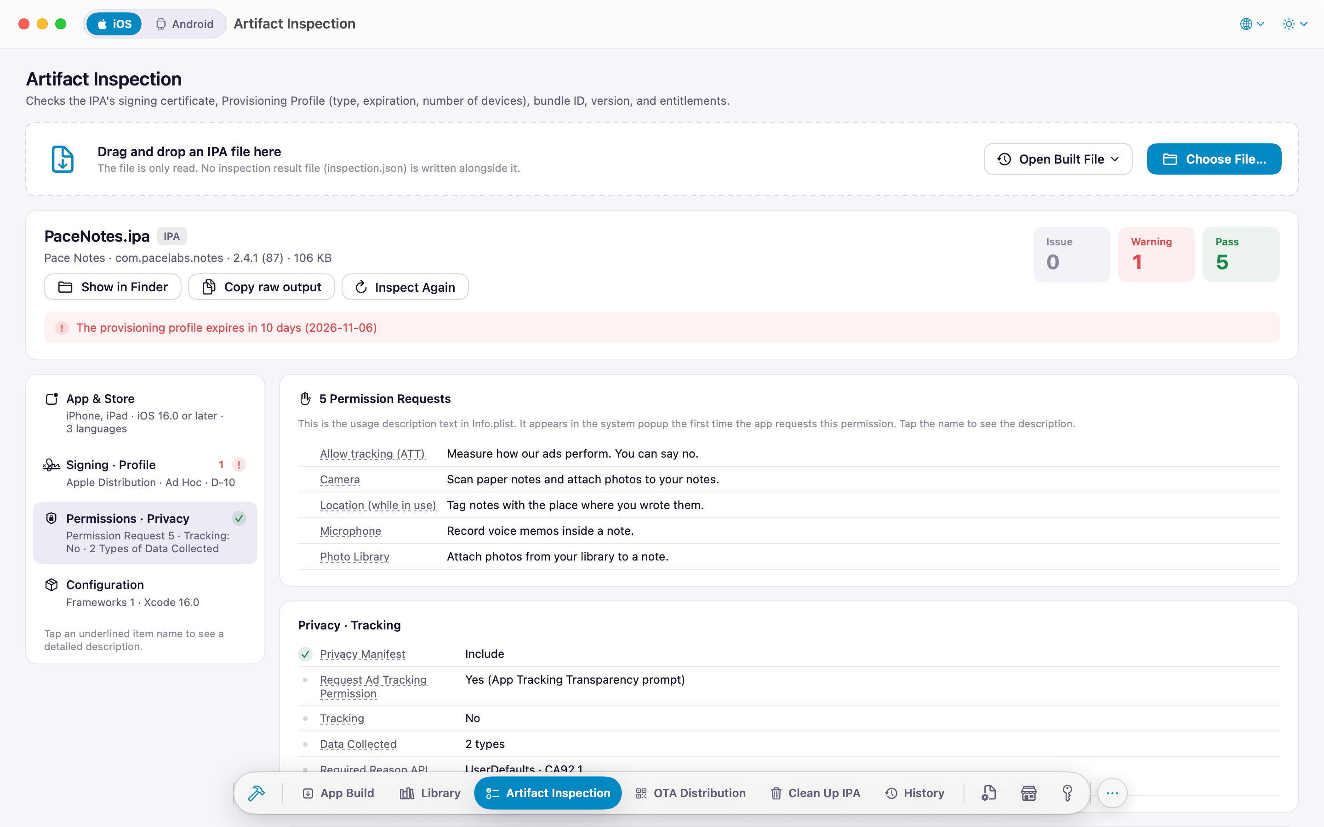Switch platform to iOS
Screen dimensions: 1324x827
(114, 24)
